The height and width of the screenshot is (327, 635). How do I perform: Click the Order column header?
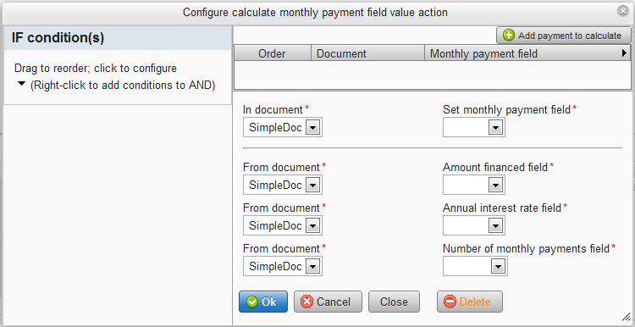point(273,53)
